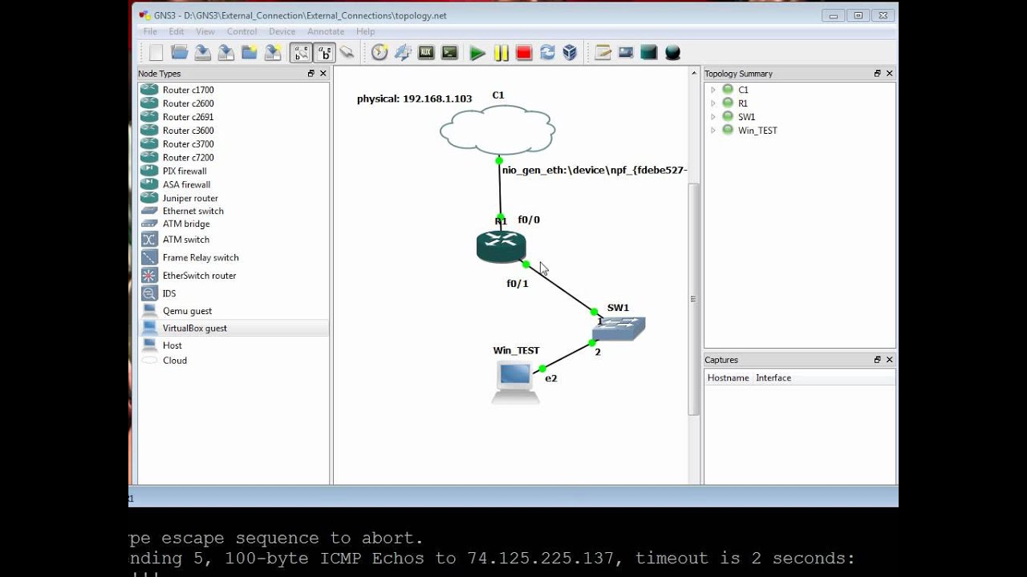The width and height of the screenshot is (1027, 577).
Task: Click the R1 router on canvas
Action: point(501,247)
